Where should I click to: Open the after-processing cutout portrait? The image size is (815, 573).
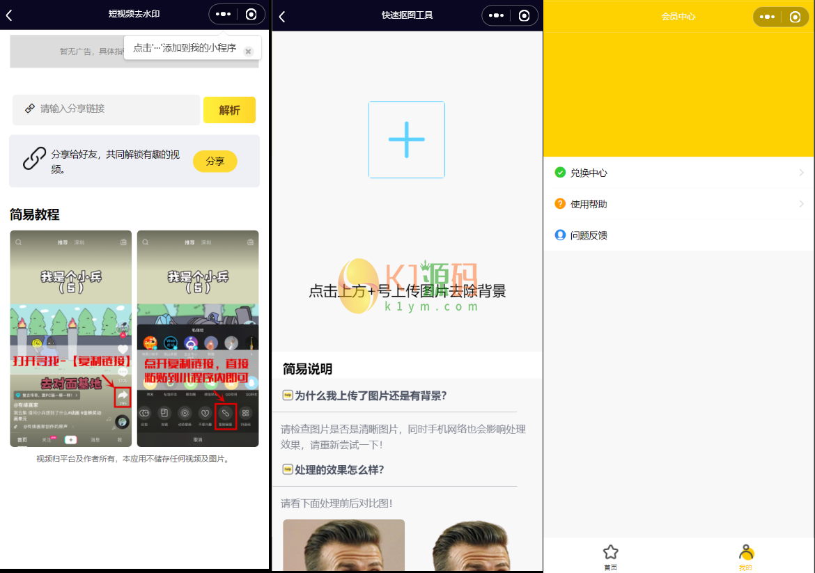point(471,545)
